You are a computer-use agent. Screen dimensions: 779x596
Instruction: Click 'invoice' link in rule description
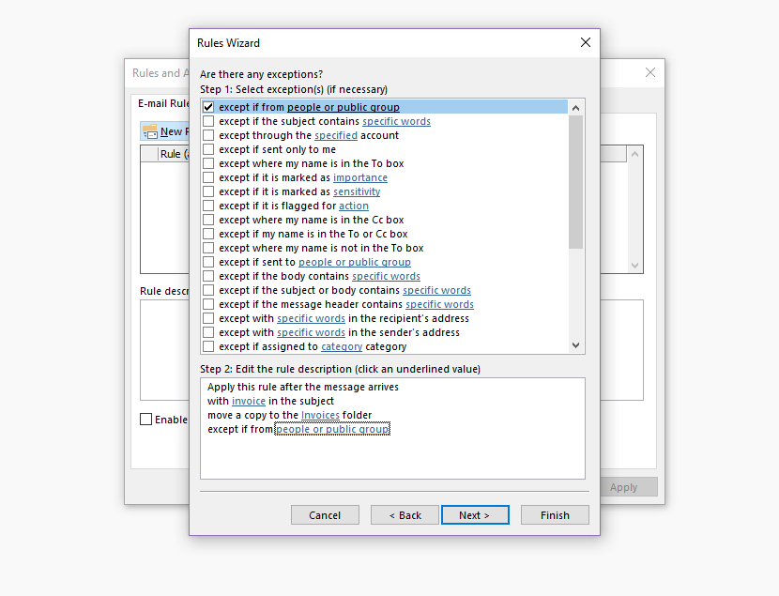249,401
